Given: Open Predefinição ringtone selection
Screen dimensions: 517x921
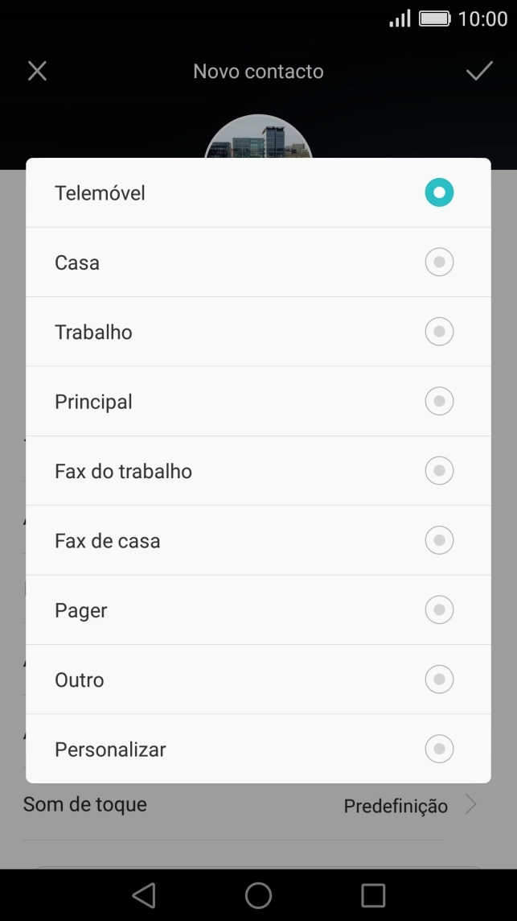Looking at the screenshot, I should click(396, 805).
